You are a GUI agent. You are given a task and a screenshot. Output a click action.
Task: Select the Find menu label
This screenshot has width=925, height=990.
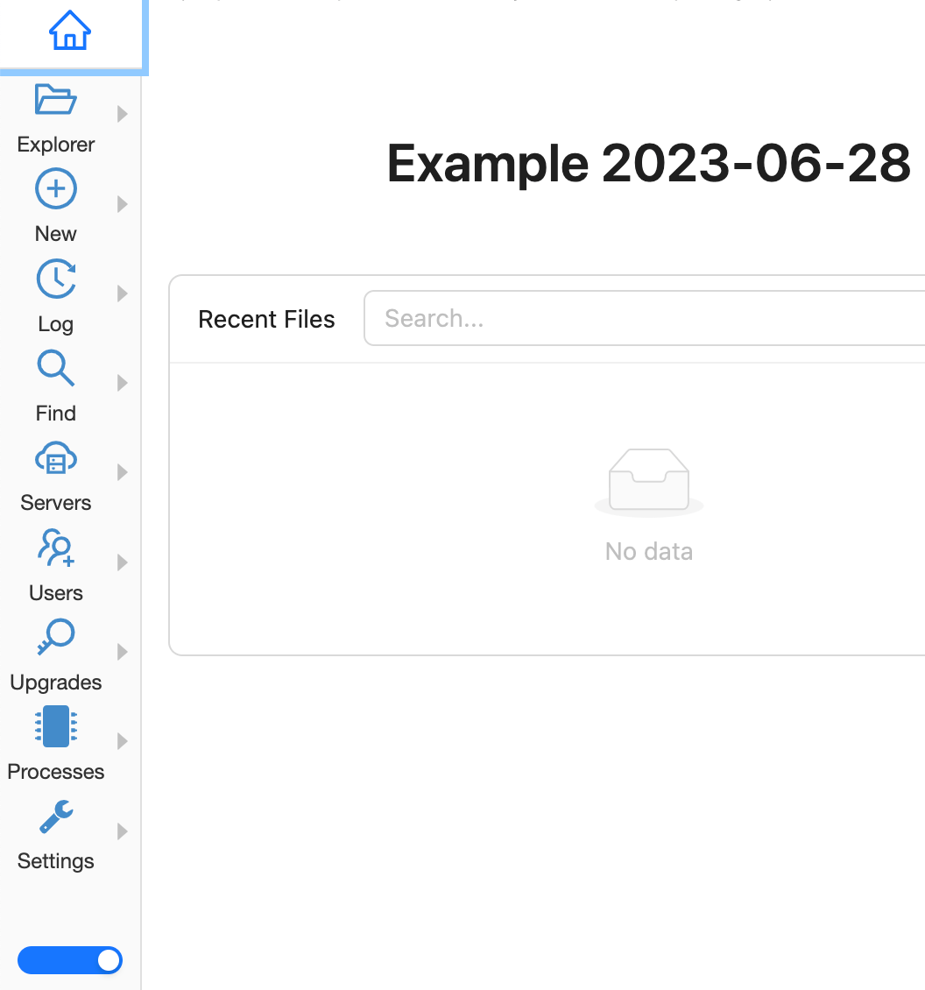55,413
